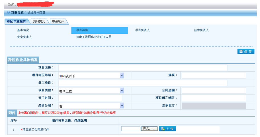This screenshot has width=260, height=137.
Task: Click the 附件 section header
Action: pyautogui.click(x=12, y=113)
